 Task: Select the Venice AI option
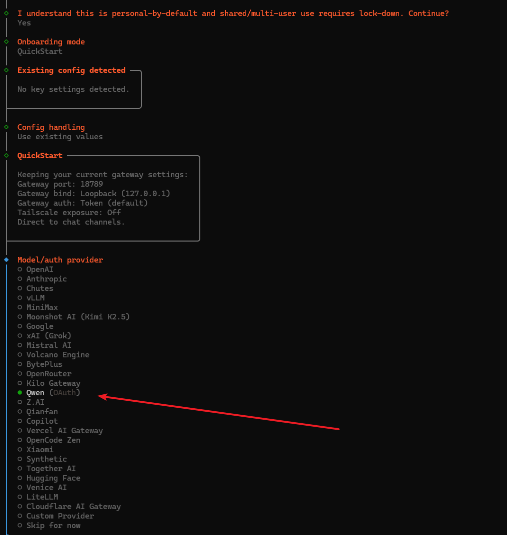[42, 488]
